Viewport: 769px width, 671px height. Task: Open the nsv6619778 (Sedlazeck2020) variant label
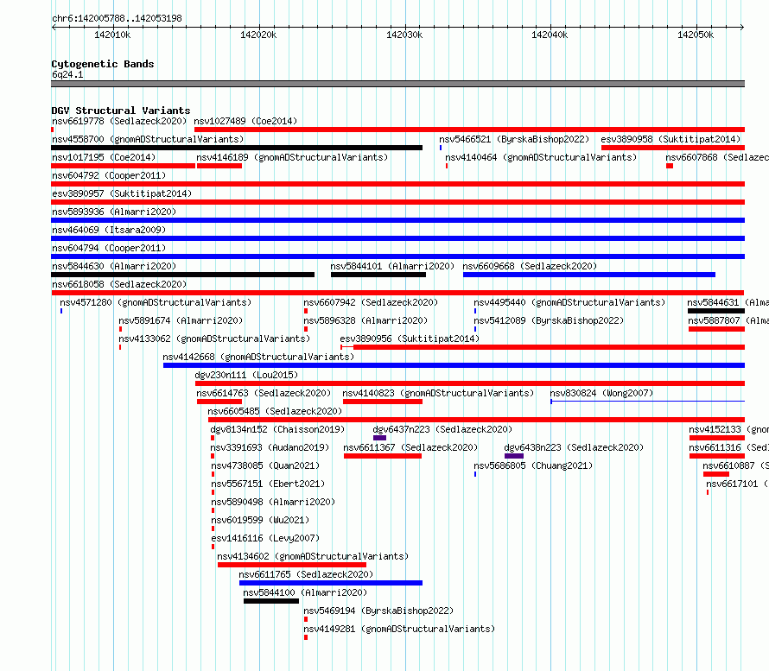(x=119, y=121)
